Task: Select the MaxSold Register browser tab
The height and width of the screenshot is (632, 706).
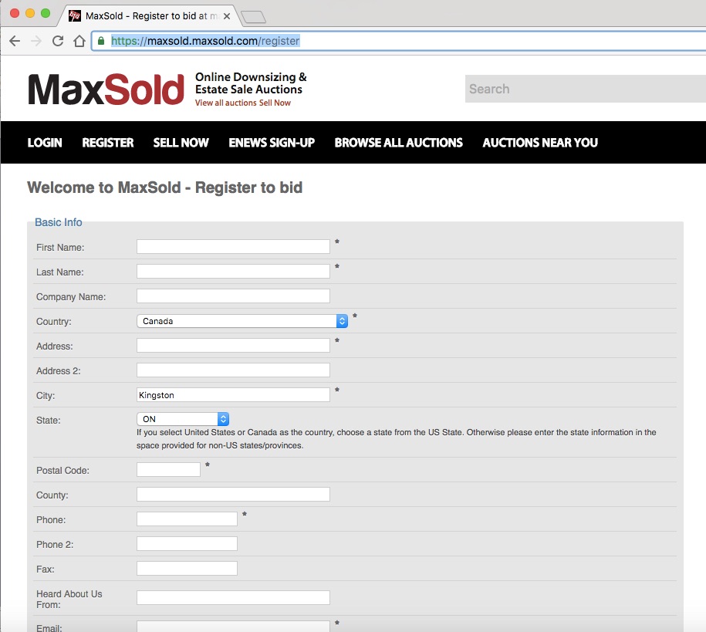Action: pyautogui.click(x=150, y=16)
